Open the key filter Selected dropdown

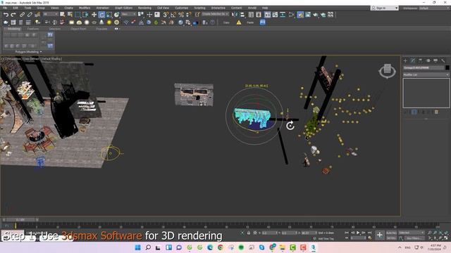412,233
